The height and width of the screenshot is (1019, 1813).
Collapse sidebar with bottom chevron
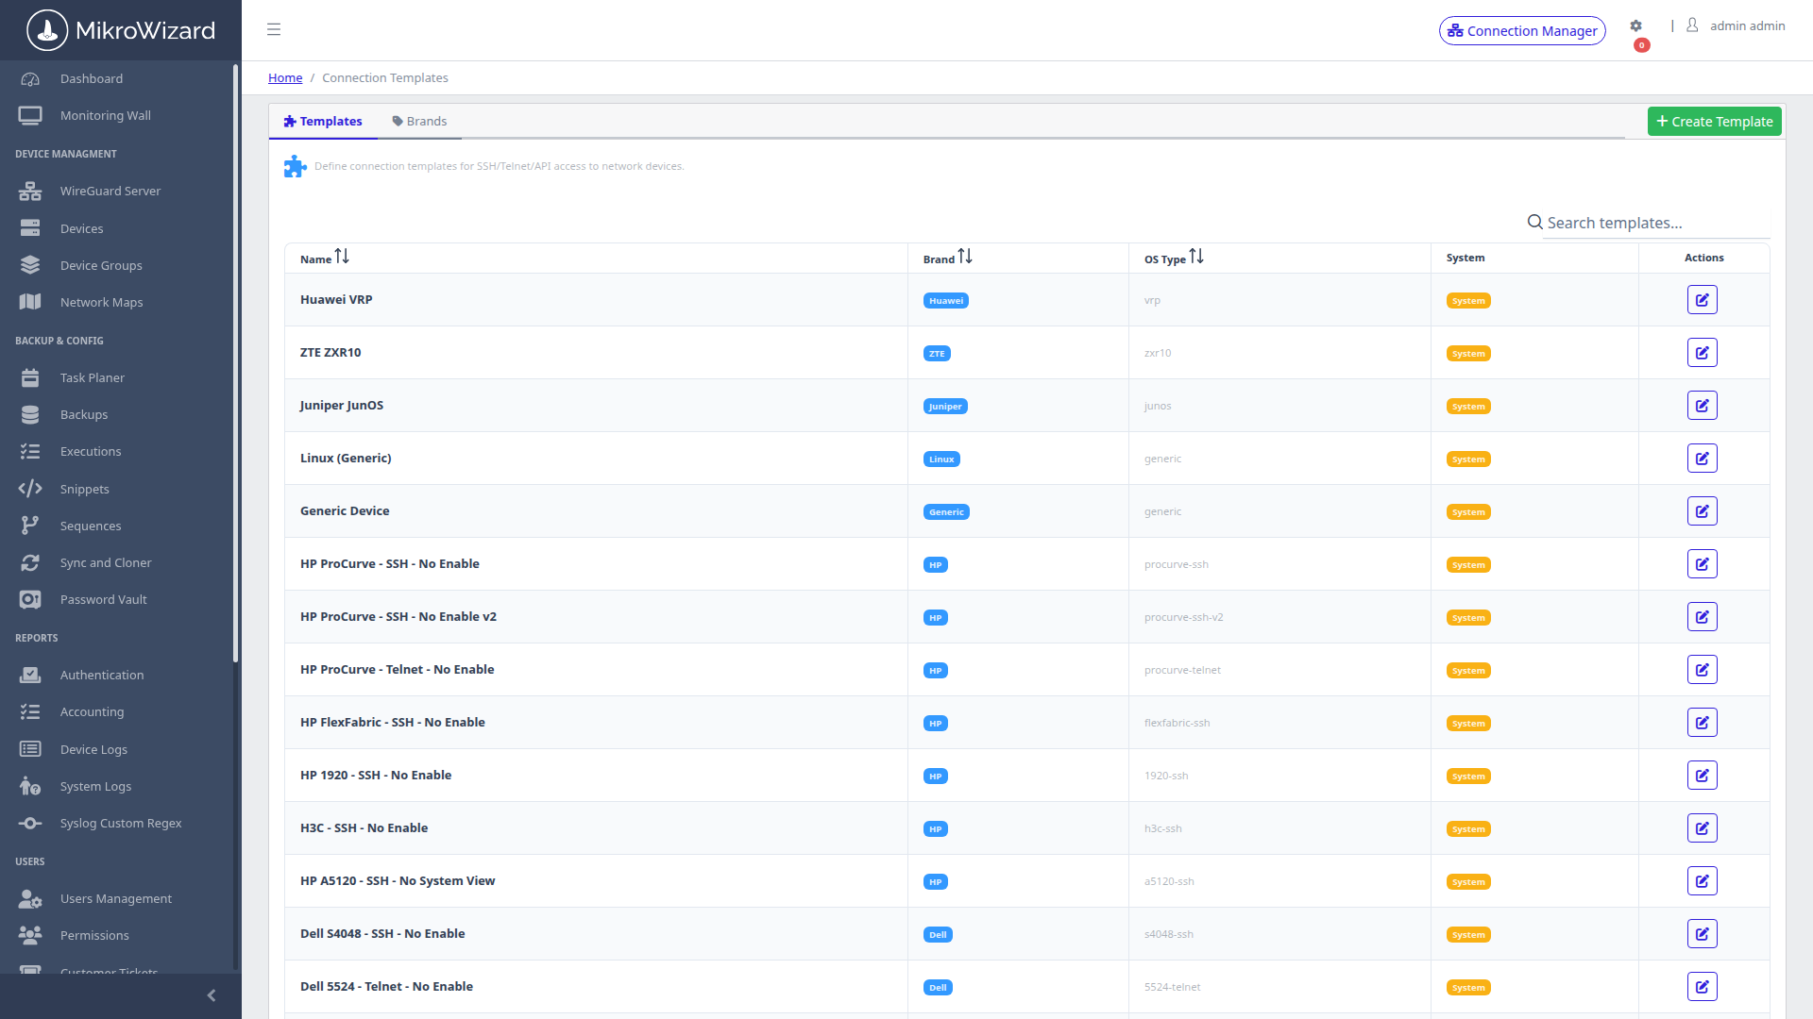[212, 995]
